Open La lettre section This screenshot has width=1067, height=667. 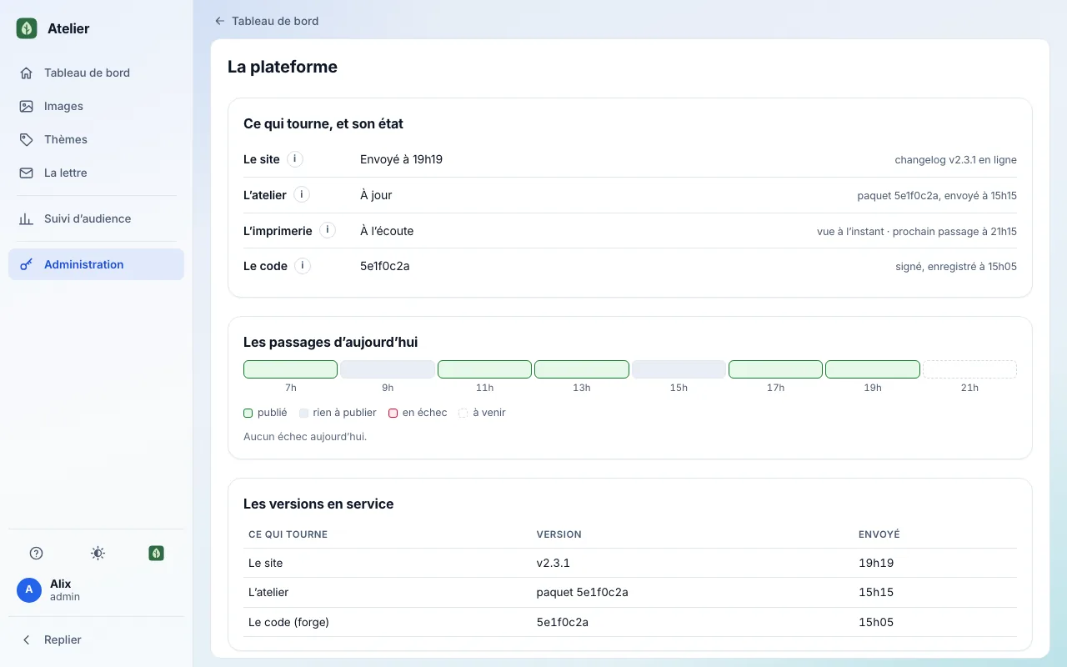coord(96,173)
